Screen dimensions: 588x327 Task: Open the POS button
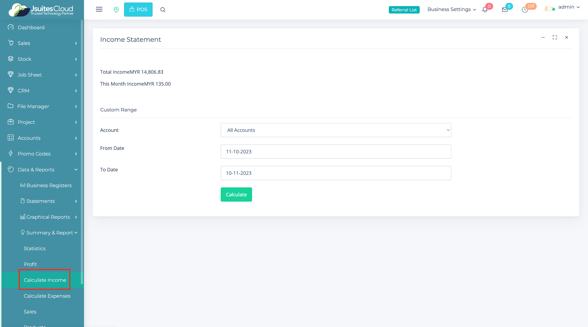click(x=138, y=9)
